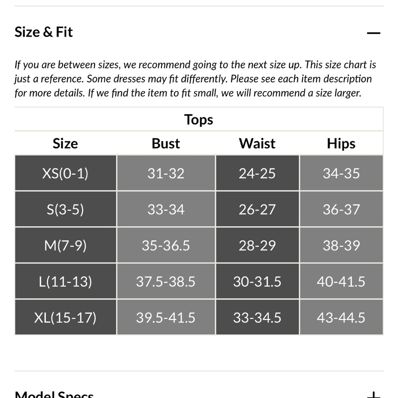Image resolution: width=398 pixels, height=398 pixels.
Task: Select the L(11-13) size cell
Action: (x=66, y=281)
